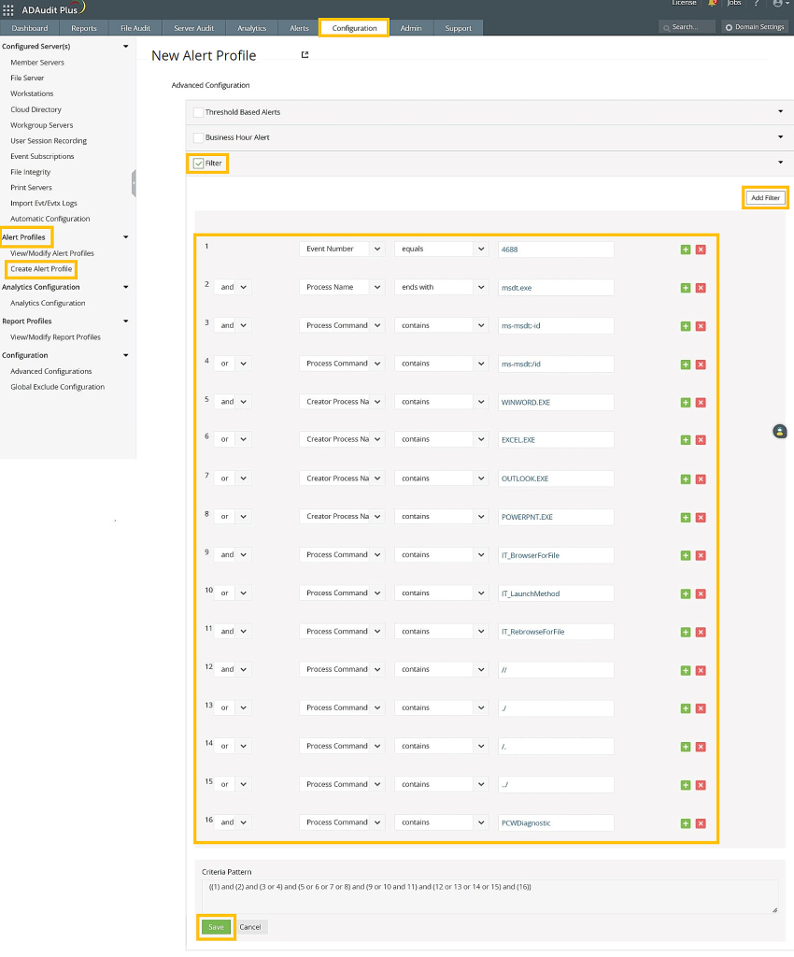Open the Event Number field dropdown
Image resolution: width=794 pixels, height=957 pixels.
click(341, 250)
